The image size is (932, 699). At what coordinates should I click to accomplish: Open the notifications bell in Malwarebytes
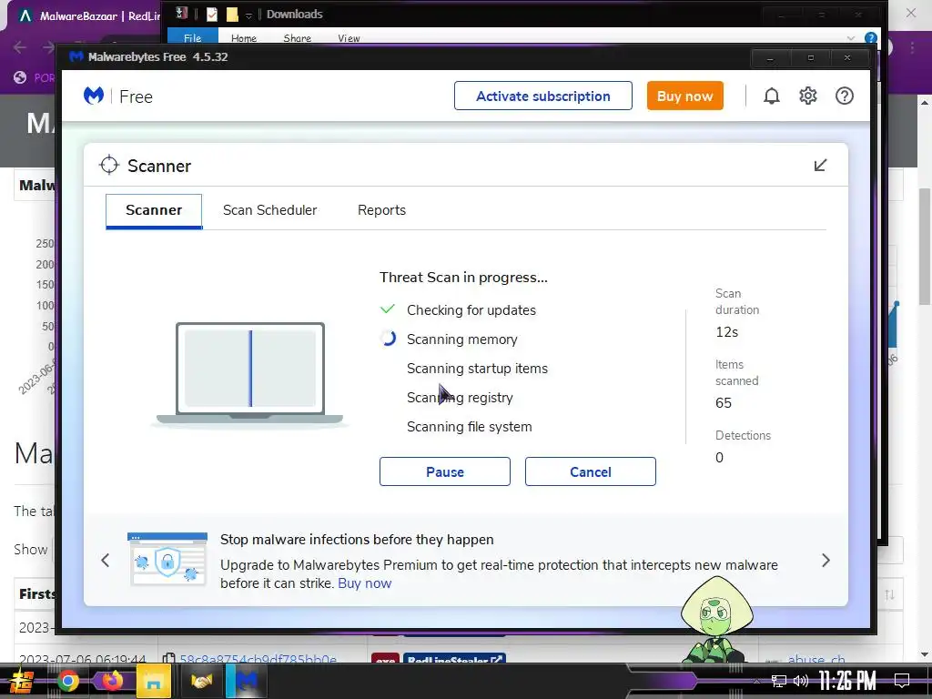(x=771, y=96)
